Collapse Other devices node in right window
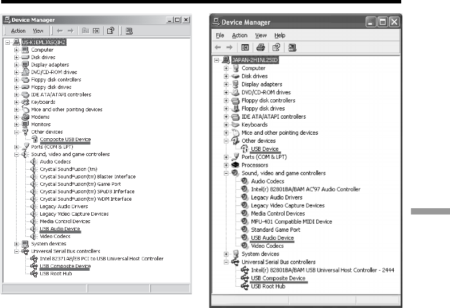This screenshot has height=308, width=450. point(226,141)
